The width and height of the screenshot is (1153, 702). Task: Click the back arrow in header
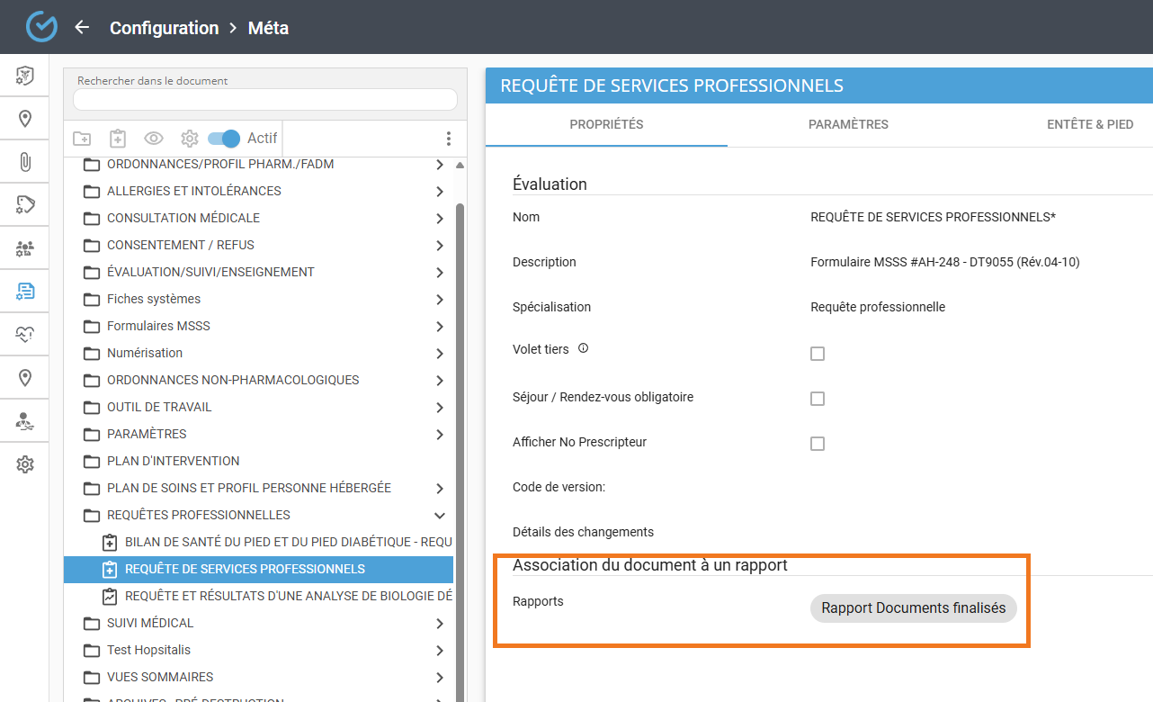point(82,27)
